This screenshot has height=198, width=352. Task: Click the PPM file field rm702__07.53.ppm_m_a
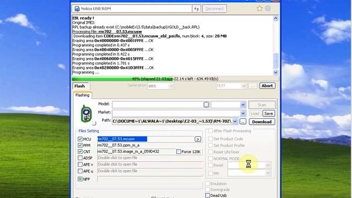pos(150,145)
